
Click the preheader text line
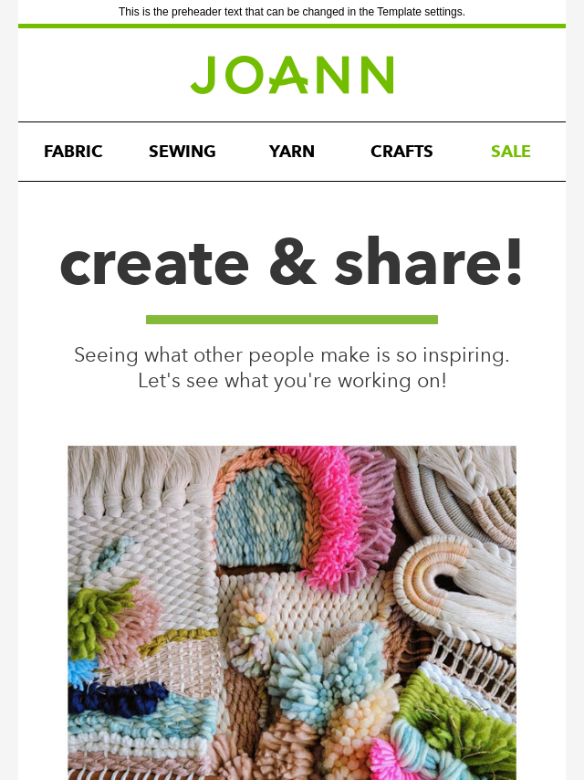click(x=292, y=12)
